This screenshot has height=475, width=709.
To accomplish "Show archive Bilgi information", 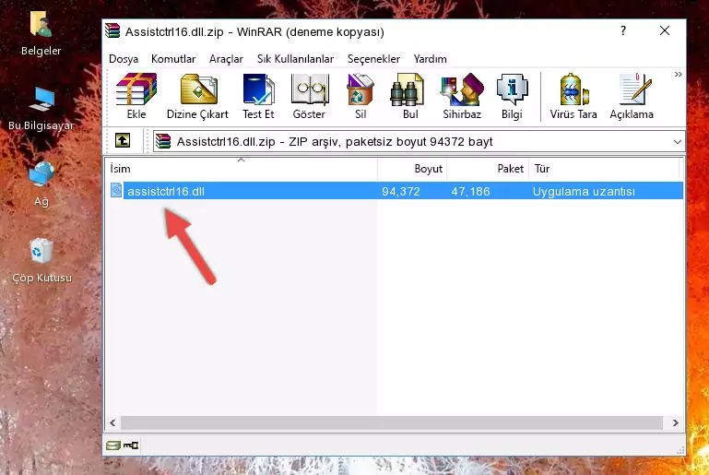I will [x=512, y=96].
